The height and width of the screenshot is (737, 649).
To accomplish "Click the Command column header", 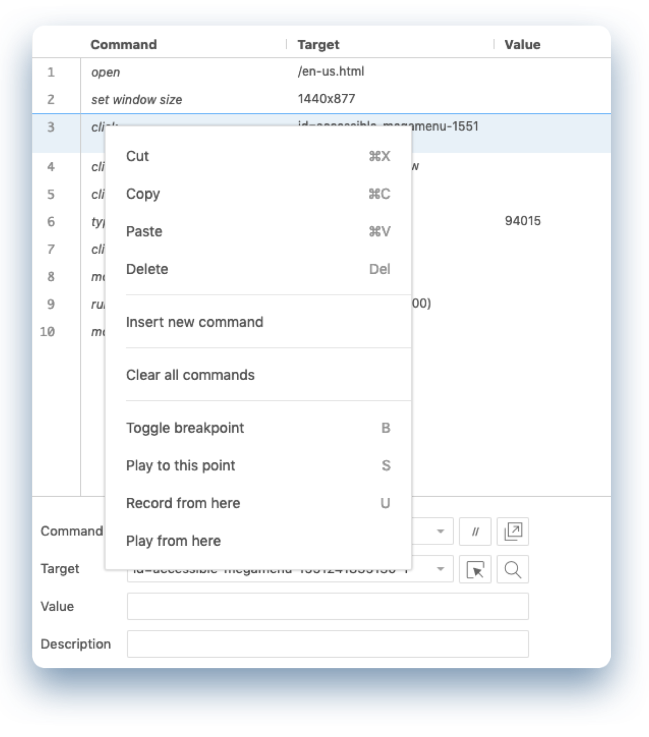I will tap(124, 45).
